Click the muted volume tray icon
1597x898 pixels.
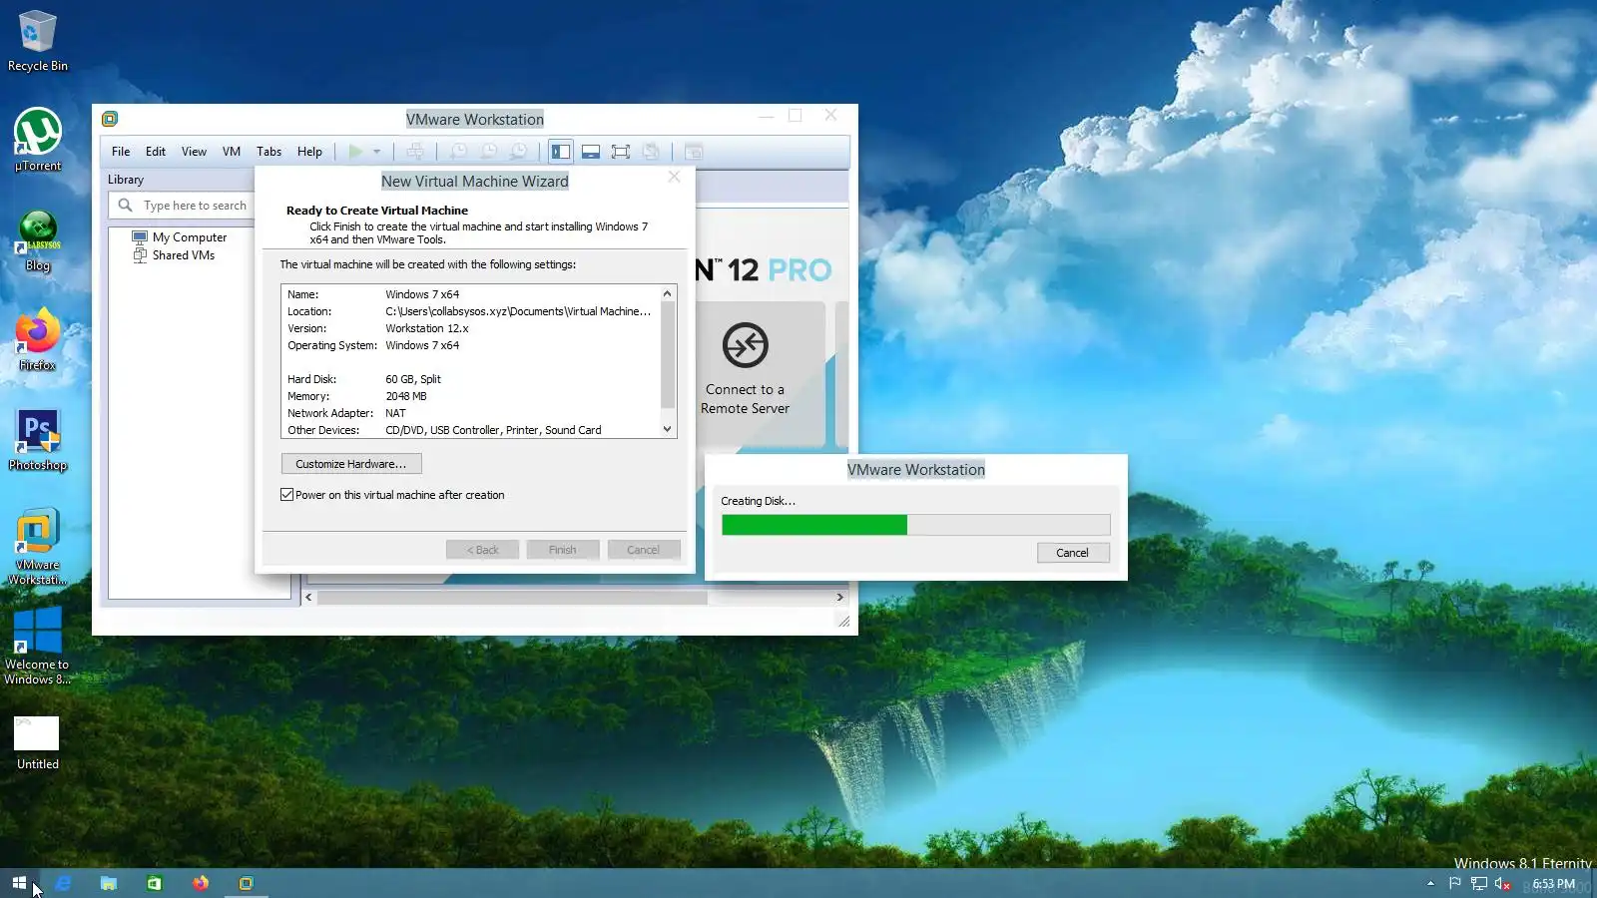[x=1502, y=883]
